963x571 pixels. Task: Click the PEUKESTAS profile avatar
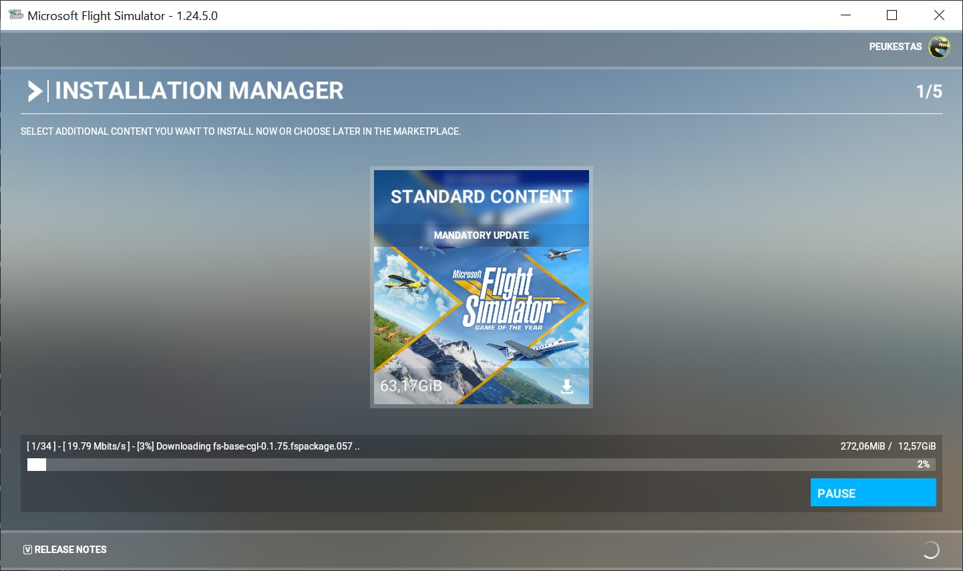tap(940, 47)
